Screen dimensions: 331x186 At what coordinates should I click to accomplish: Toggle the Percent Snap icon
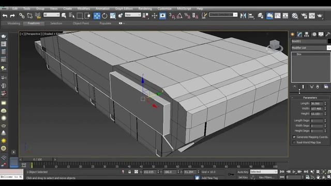187,16
